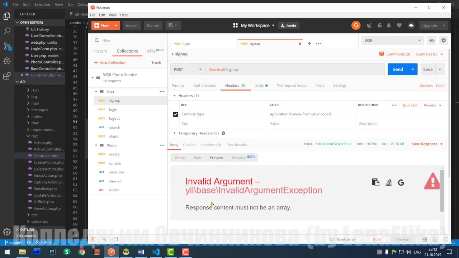The height and width of the screenshot is (258, 459).
Task: Collapse the User collection folder
Action: pos(96,92)
